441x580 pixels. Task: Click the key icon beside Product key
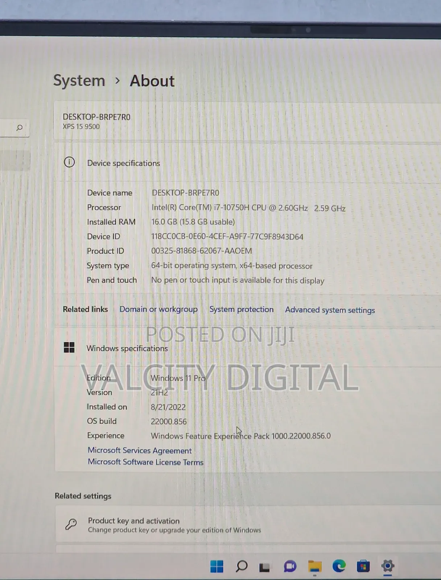pos(71,524)
